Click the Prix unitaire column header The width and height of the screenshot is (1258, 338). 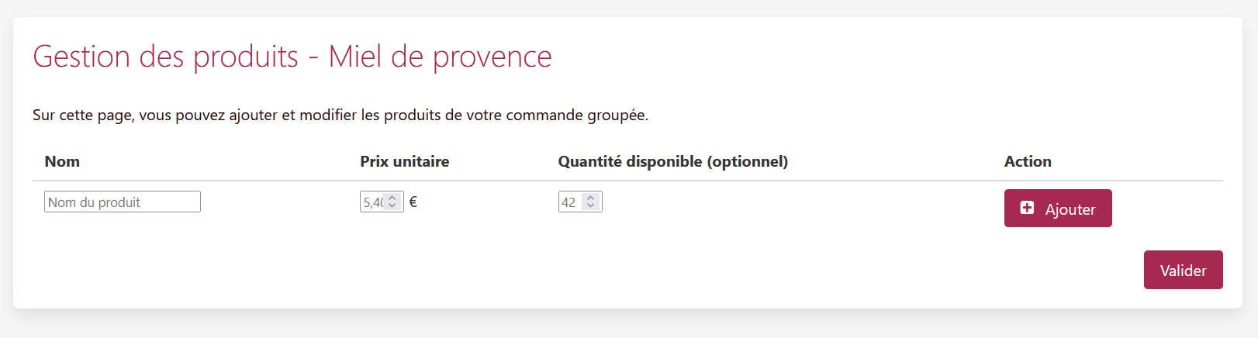tap(404, 161)
